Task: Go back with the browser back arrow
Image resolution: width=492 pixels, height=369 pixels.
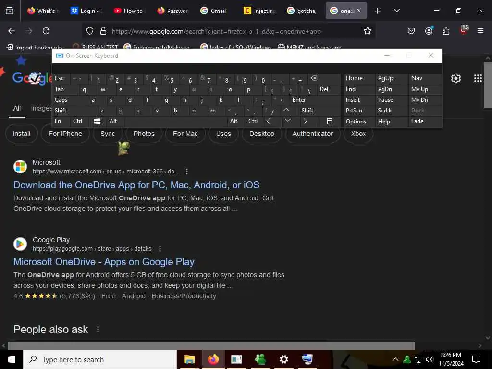Action: tap(12, 31)
